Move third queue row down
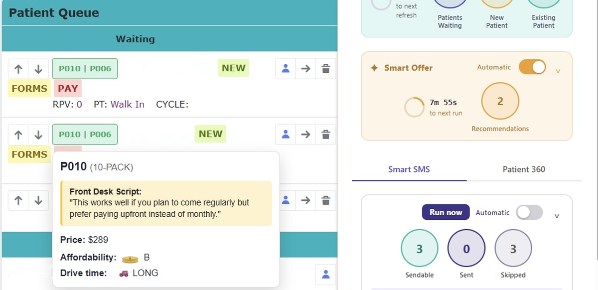Viewport: 598px width, 290px height. pyautogui.click(x=38, y=200)
